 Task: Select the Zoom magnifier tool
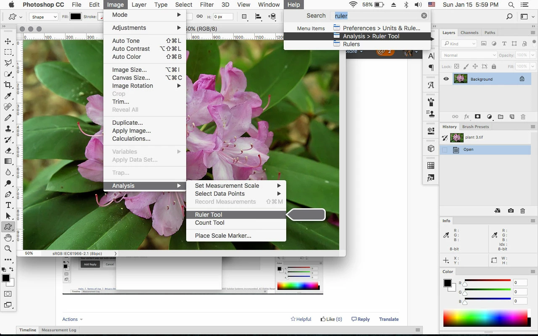coord(8,249)
